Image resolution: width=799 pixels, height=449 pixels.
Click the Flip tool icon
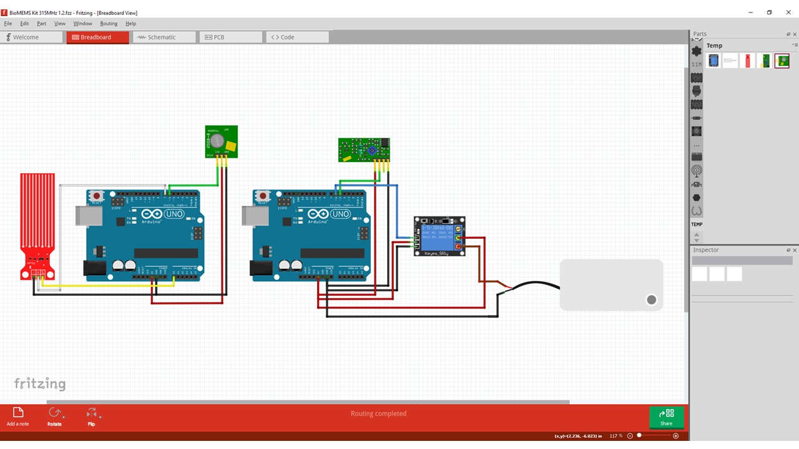[91, 413]
